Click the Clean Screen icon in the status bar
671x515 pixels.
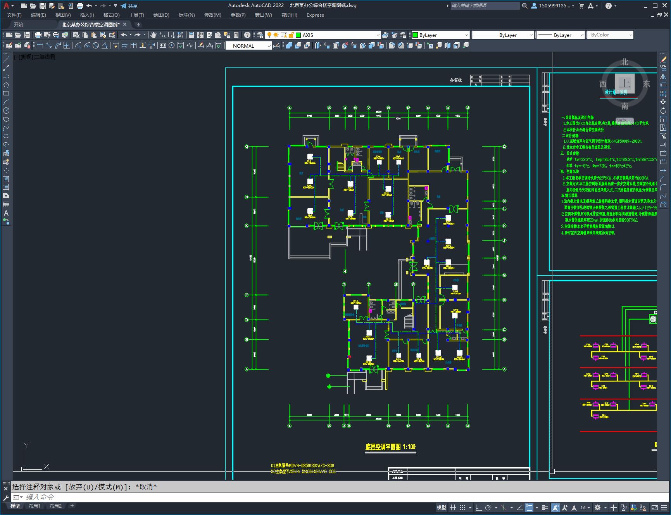tap(654, 507)
